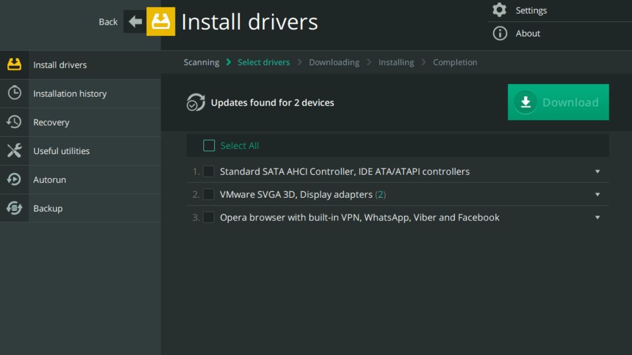Check the Standard SATA AHCI Controller box
Screen dimensions: 632x355
pyautogui.click(x=209, y=171)
